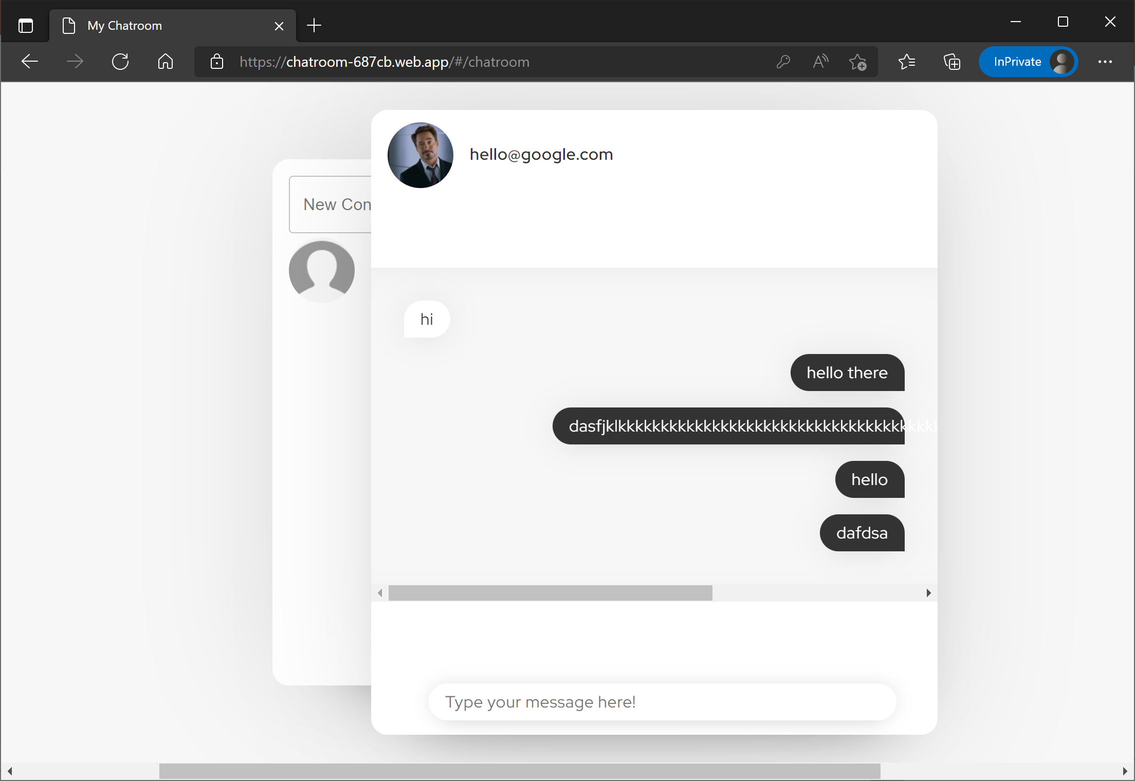Click the page scrollbar right arrow

pyautogui.click(x=1125, y=771)
